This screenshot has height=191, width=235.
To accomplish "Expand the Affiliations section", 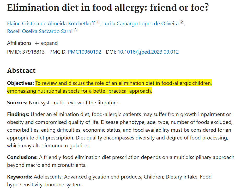I will click(x=46, y=43).
